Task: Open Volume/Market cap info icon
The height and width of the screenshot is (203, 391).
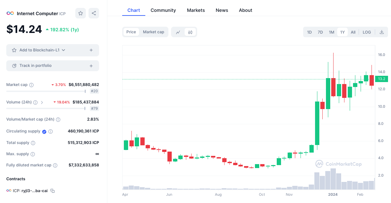Action: tap(58, 119)
